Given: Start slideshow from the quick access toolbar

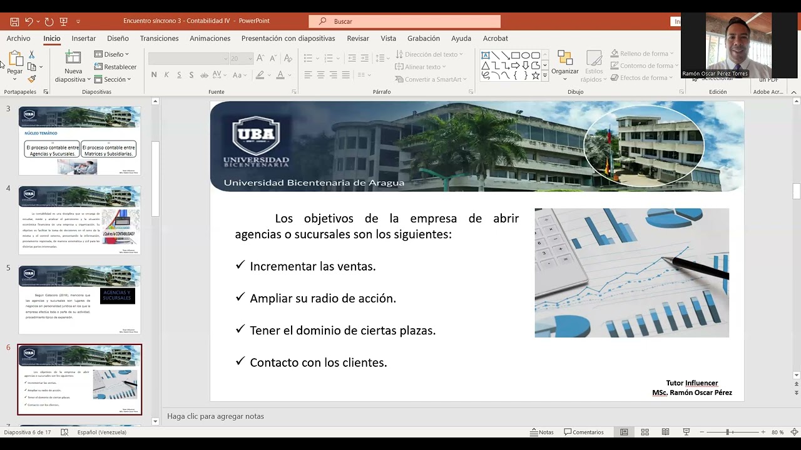Looking at the screenshot, I should pyautogui.click(x=64, y=21).
